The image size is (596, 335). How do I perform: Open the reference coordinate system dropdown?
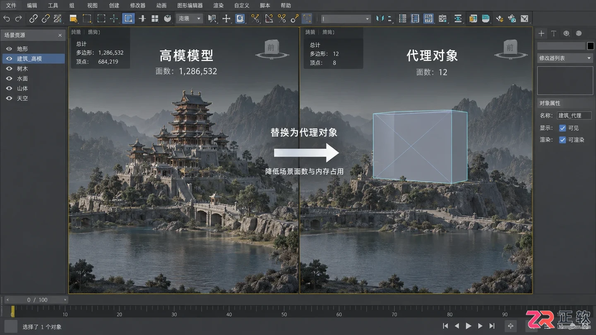[x=190, y=19]
